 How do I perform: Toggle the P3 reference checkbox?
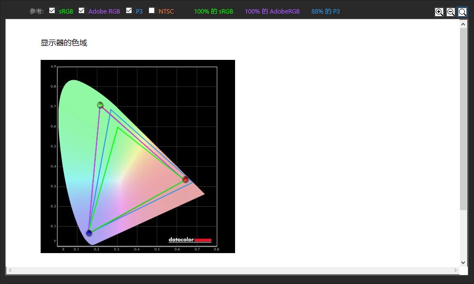click(x=129, y=11)
